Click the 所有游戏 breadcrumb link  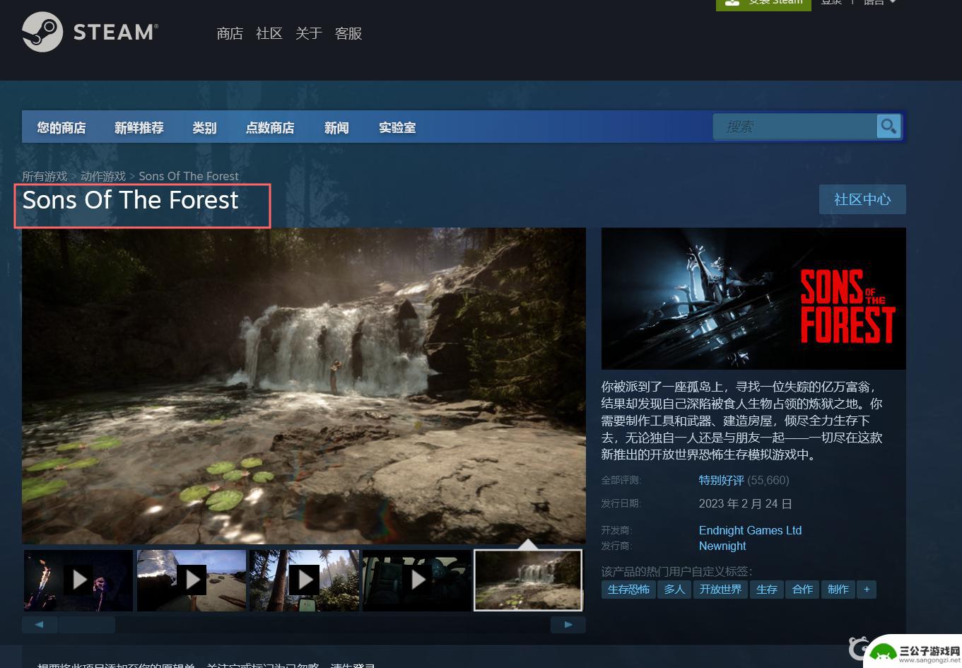click(45, 176)
